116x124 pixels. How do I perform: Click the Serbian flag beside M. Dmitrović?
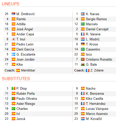pos(13,14)
